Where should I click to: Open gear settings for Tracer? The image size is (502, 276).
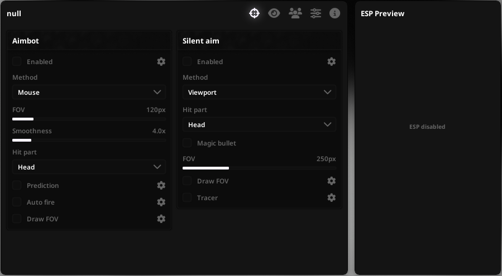coord(331,197)
